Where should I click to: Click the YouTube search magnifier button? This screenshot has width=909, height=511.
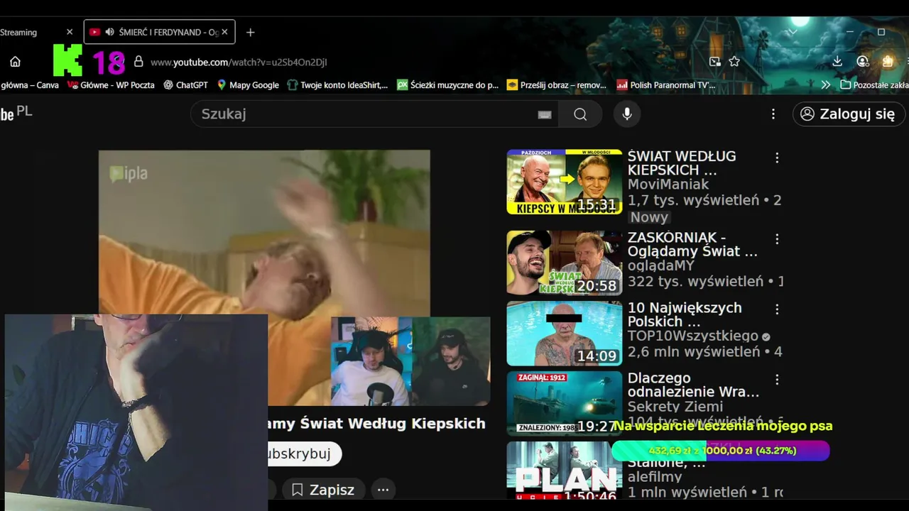[x=580, y=114]
